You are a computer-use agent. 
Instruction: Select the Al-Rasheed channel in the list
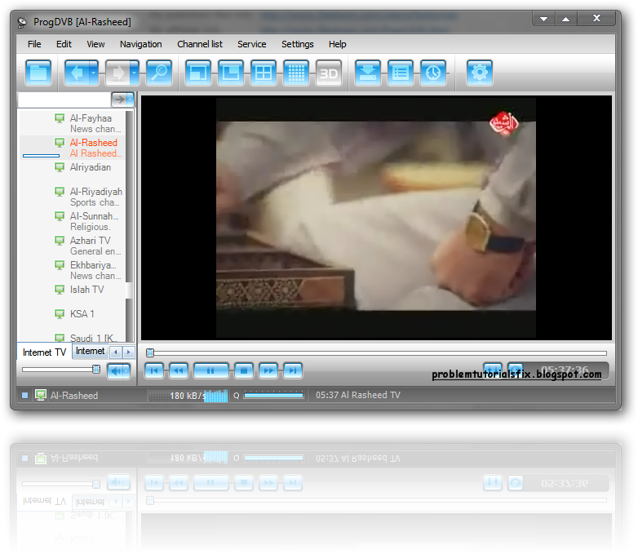coord(73,148)
